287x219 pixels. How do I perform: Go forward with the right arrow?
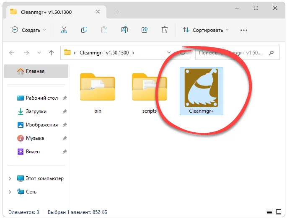(26, 53)
